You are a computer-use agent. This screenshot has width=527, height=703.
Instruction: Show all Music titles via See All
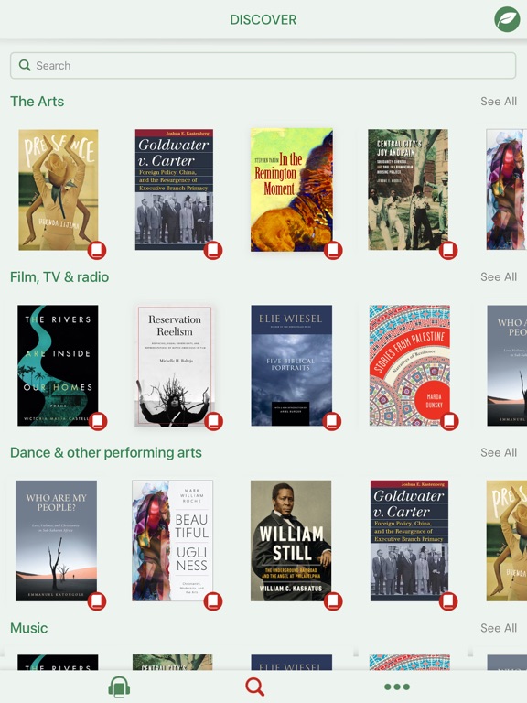(499, 628)
